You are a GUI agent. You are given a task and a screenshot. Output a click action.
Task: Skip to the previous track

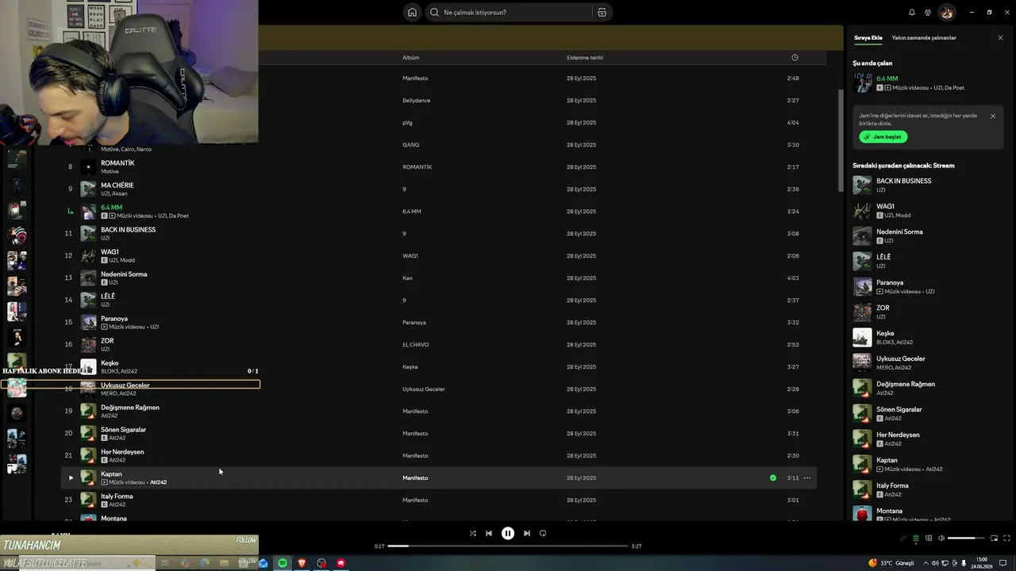(489, 533)
